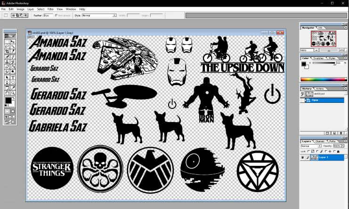
Task: Select the History Brush tool
Action: (x=13, y=62)
